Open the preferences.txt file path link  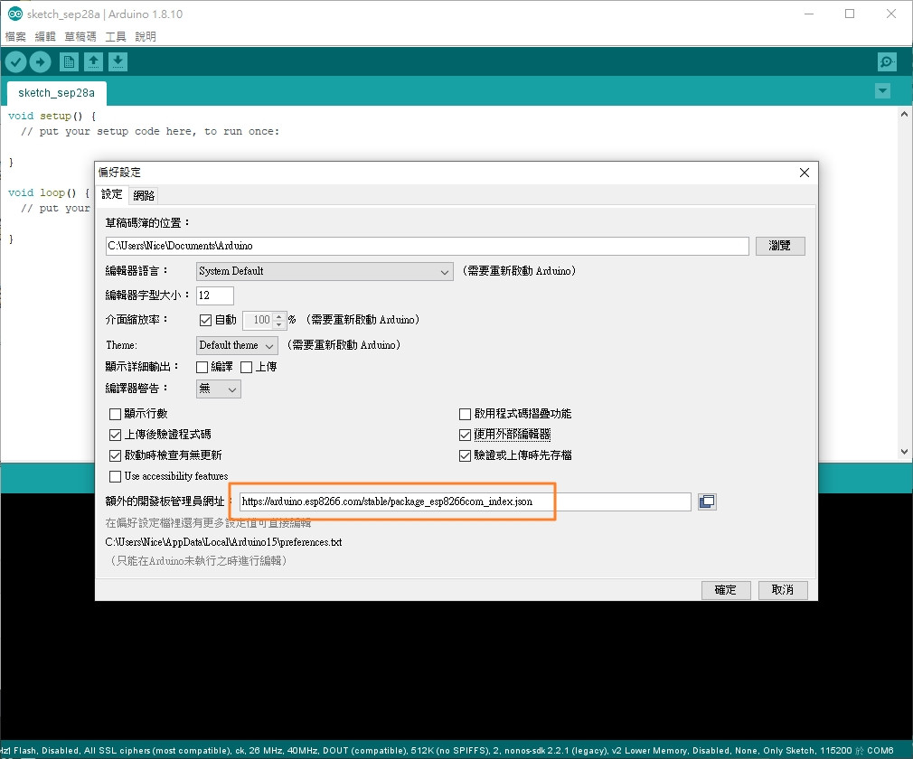pyautogui.click(x=223, y=542)
